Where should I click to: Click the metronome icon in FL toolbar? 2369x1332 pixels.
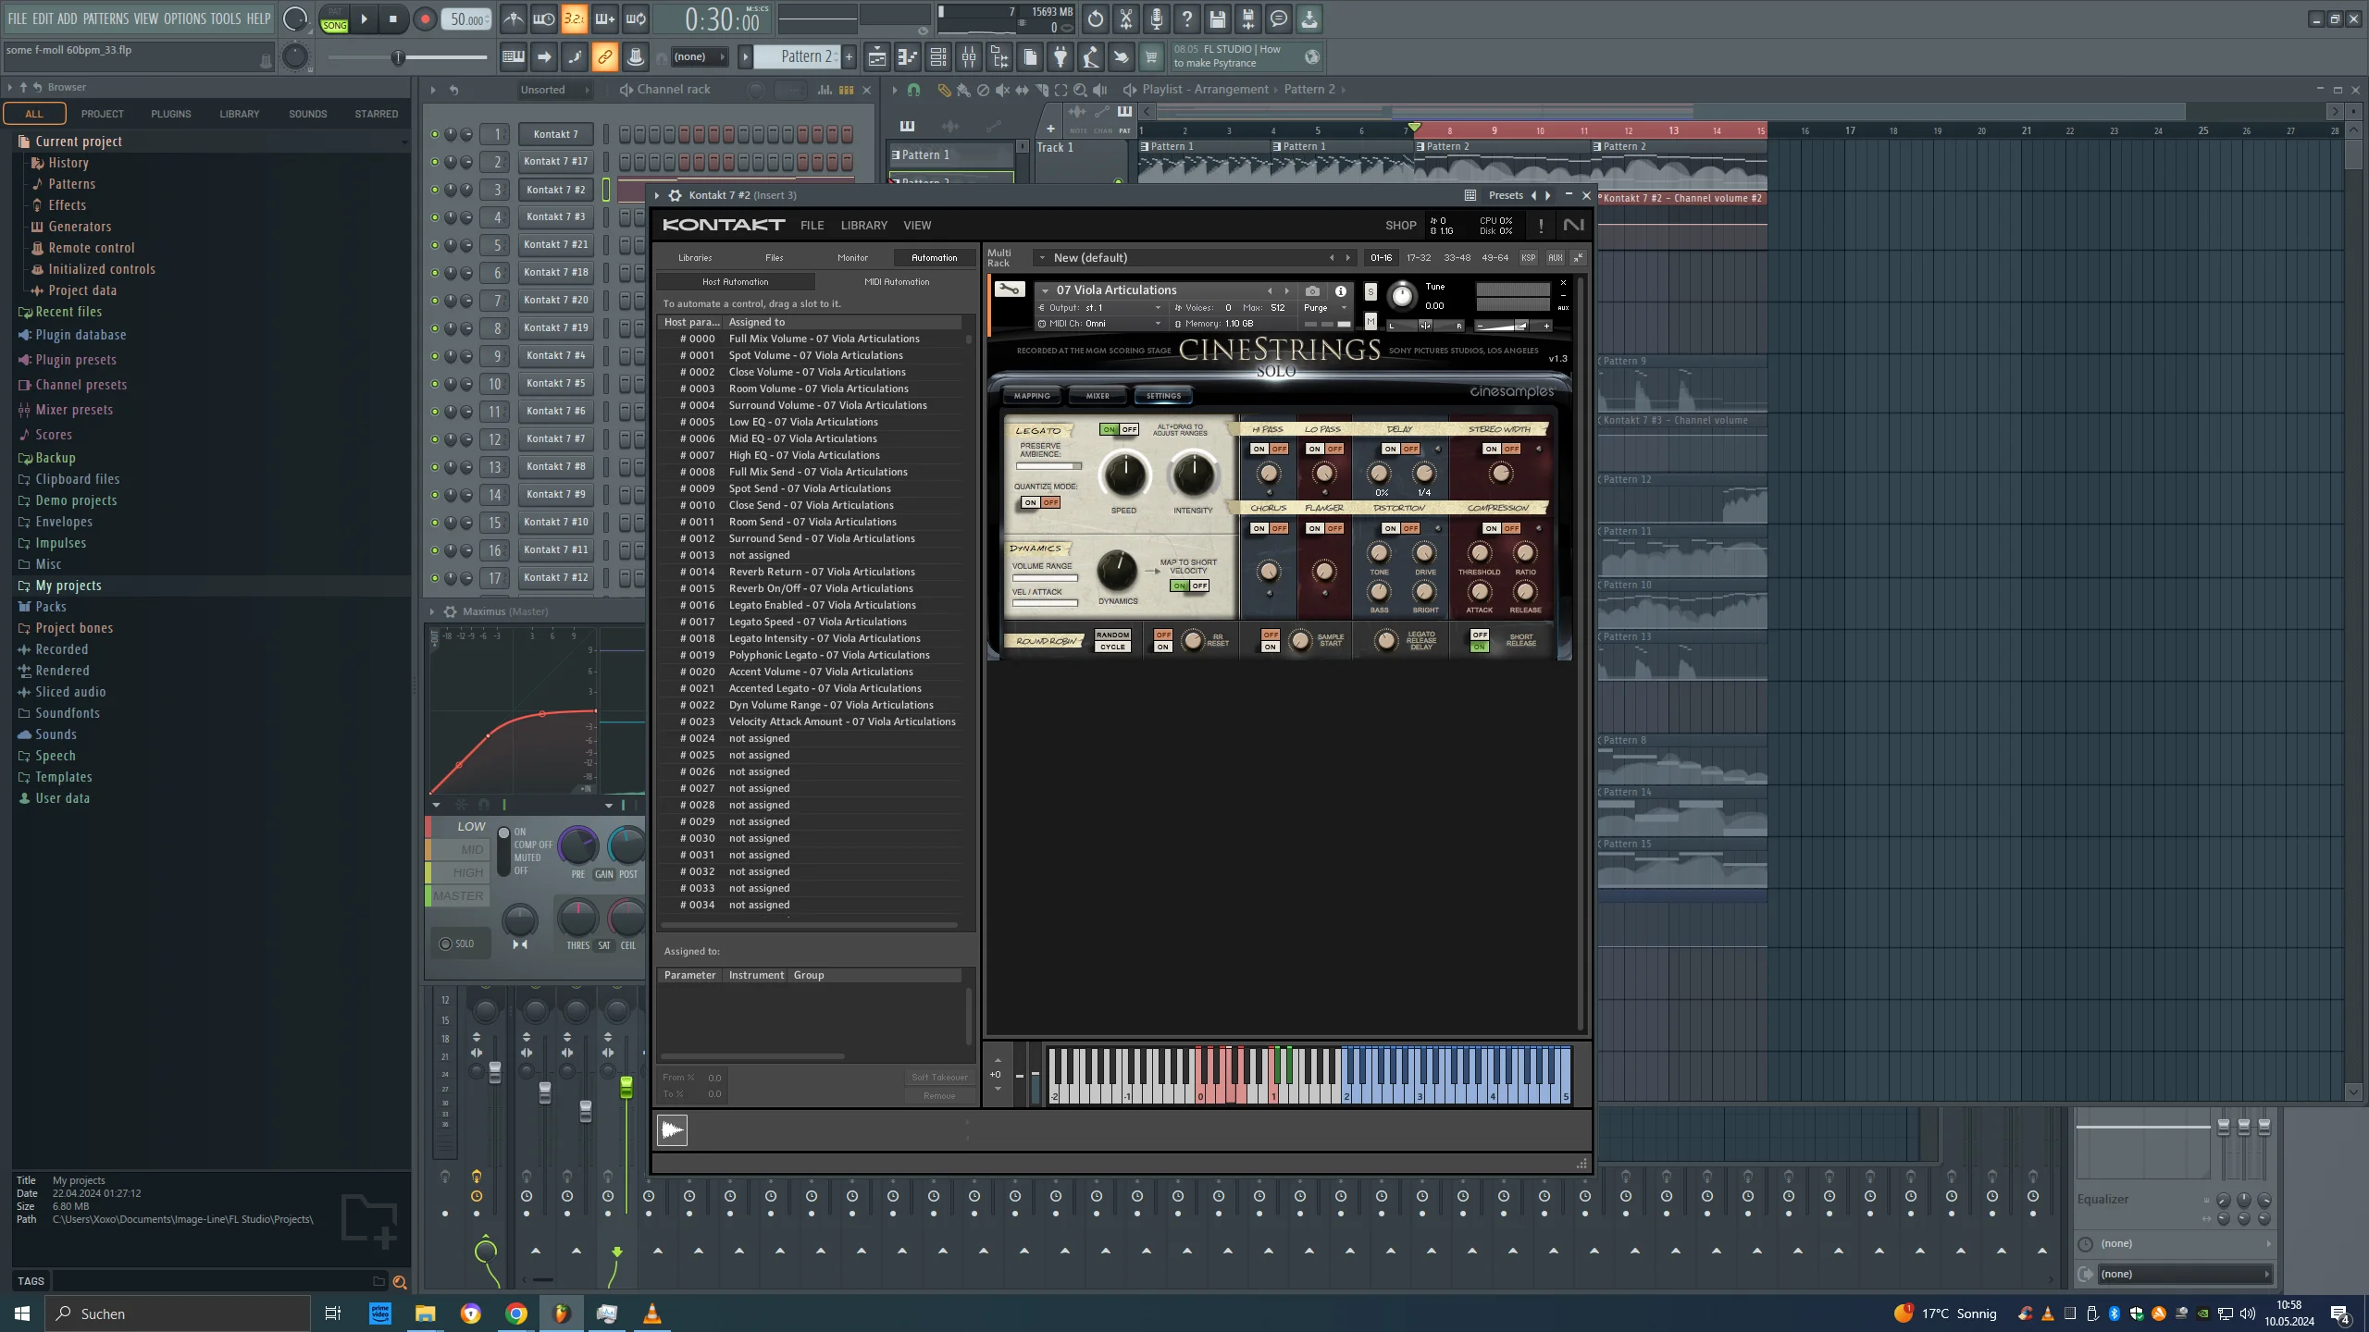pyautogui.click(x=513, y=18)
